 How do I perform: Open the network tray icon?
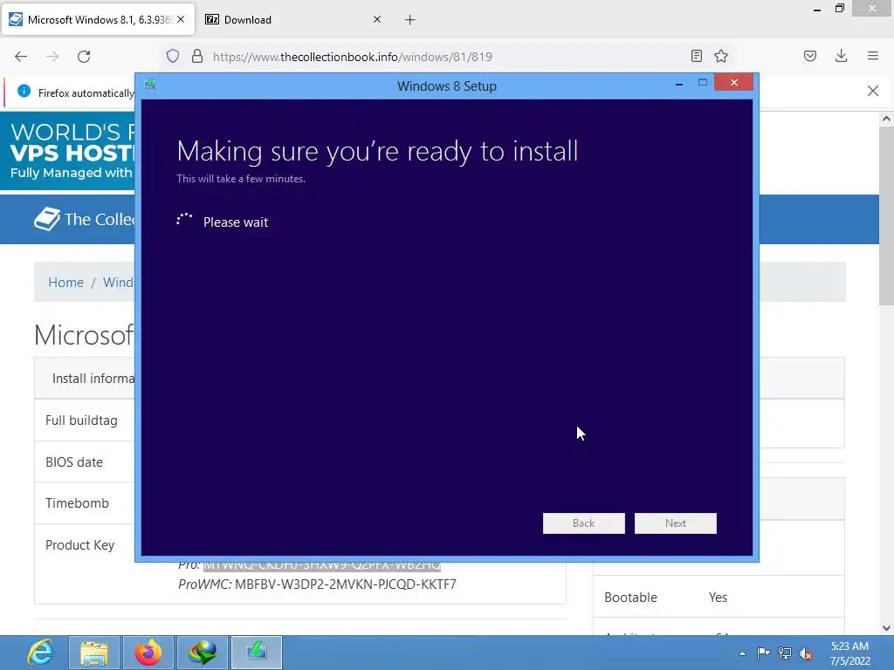click(785, 653)
